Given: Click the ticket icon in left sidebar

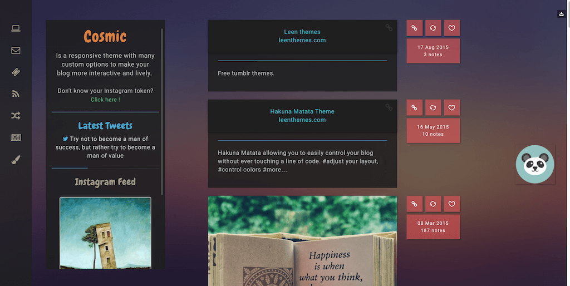Looking at the screenshot, I should click(16, 72).
